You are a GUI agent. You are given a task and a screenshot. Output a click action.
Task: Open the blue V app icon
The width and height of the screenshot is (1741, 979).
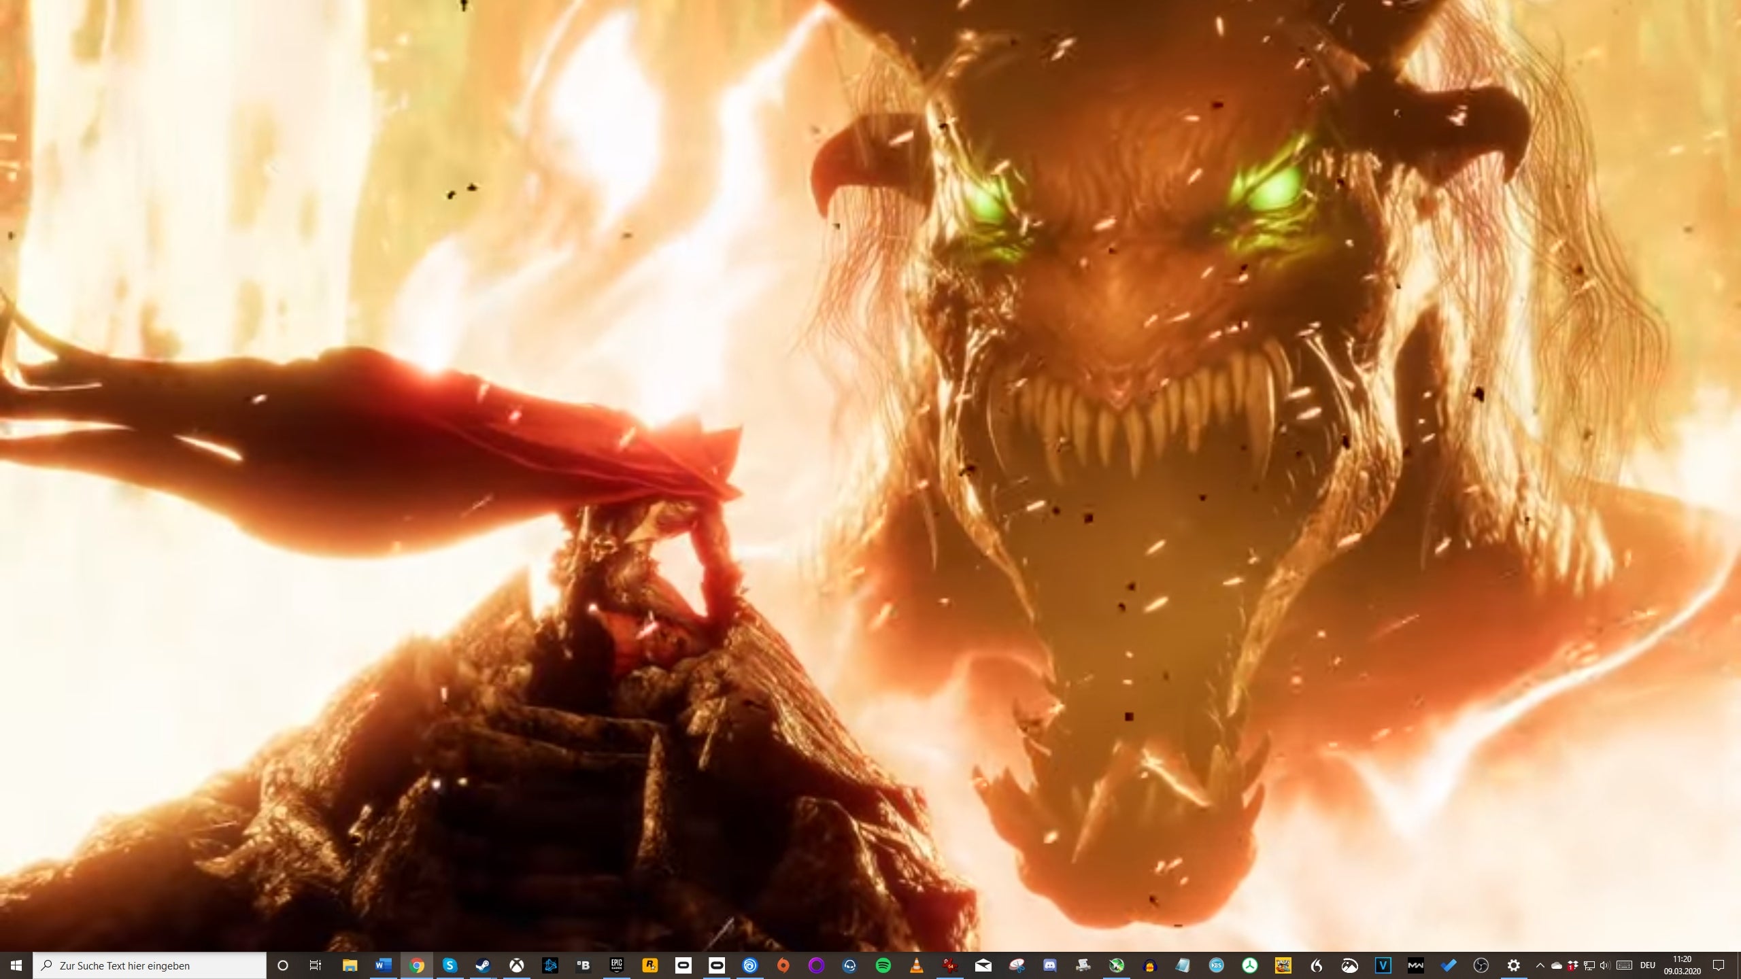click(x=1383, y=965)
